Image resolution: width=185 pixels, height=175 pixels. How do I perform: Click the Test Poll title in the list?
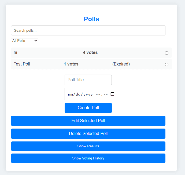click(x=22, y=64)
